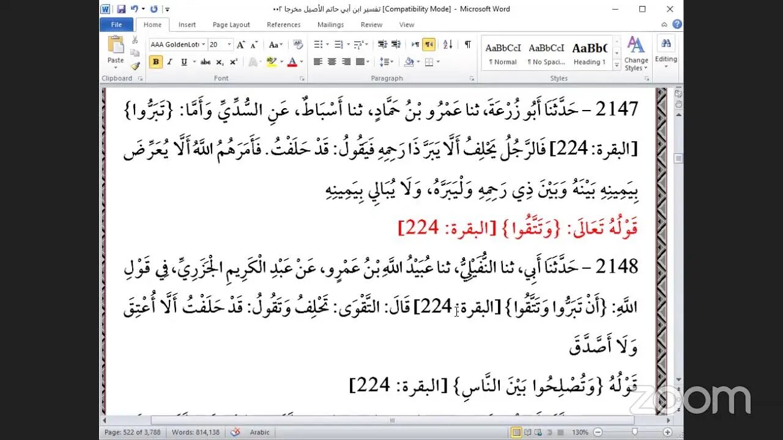783x440 pixels.
Task: Open the font color dropdown arrow
Action: coord(302,62)
